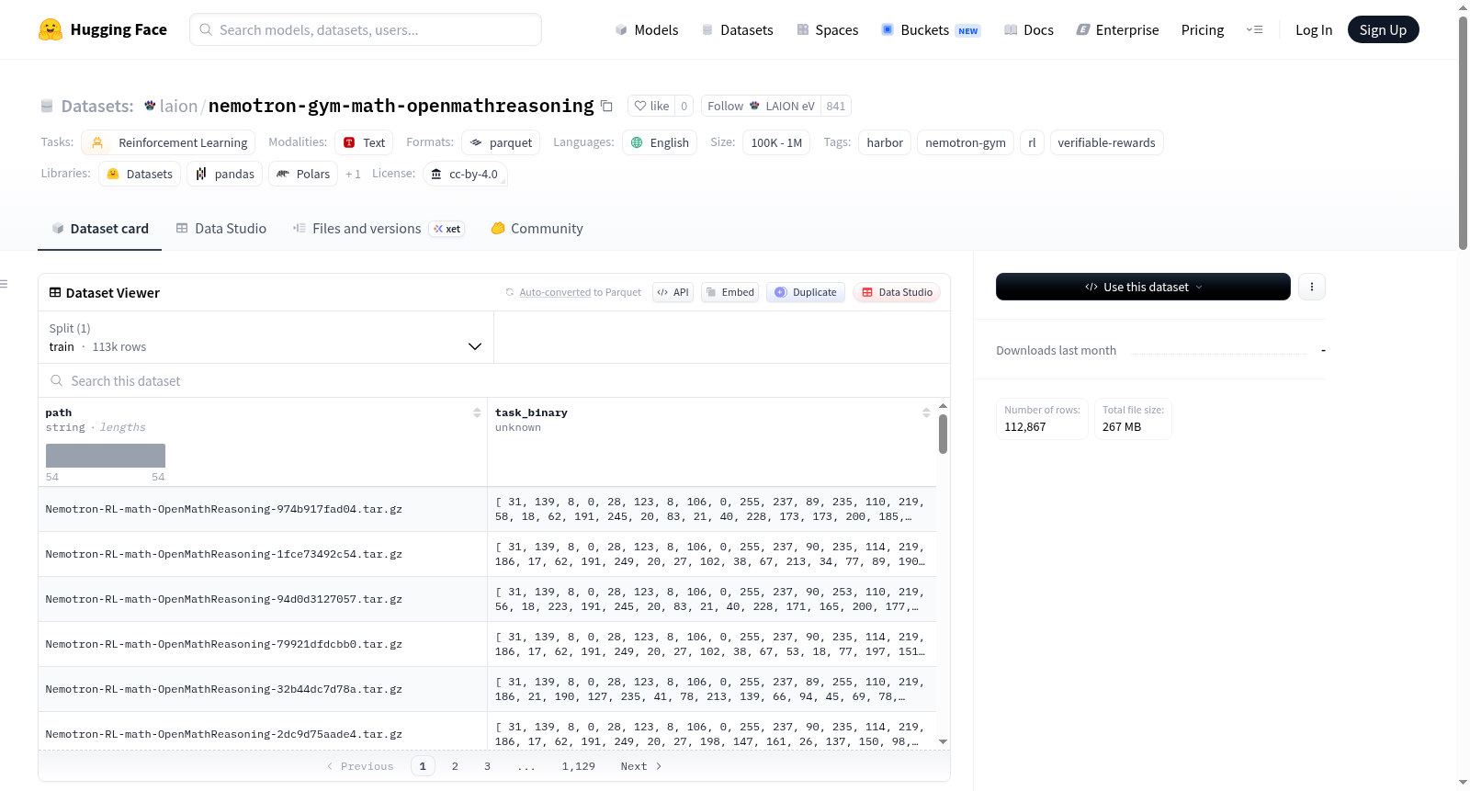The image size is (1470, 791).
Task: Expand the Use this dataset dropdown
Action: [1143, 287]
